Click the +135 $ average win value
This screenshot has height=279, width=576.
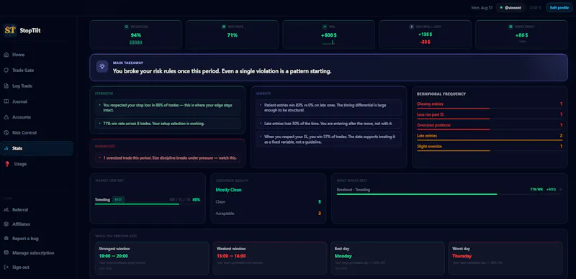click(425, 35)
